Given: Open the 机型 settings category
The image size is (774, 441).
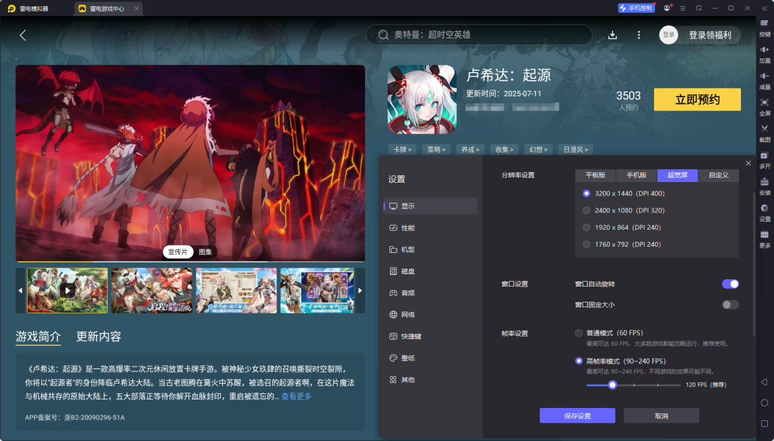Looking at the screenshot, I should [x=430, y=249].
